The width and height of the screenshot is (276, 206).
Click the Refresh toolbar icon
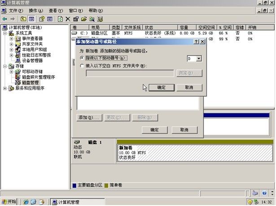60,19
